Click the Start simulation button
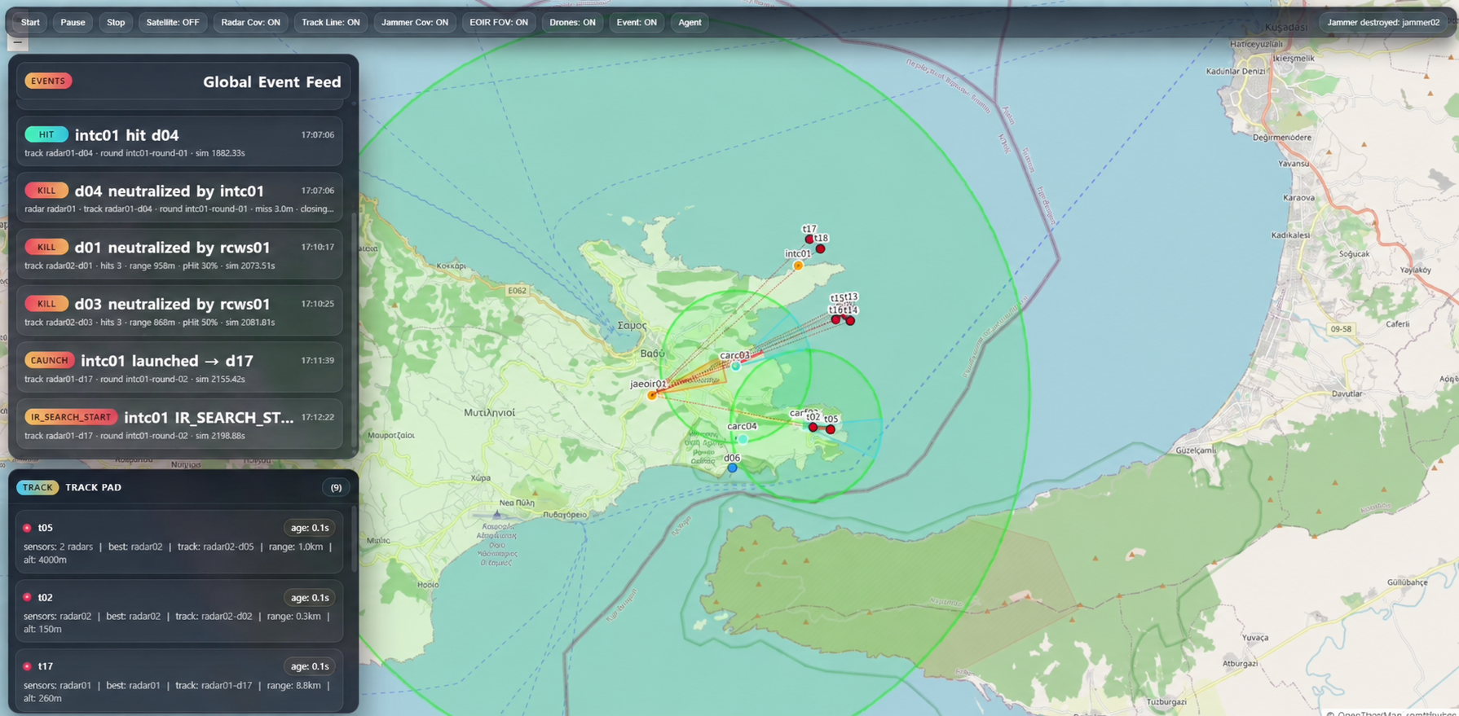The height and width of the screenshot is (716, 1459). tap(30, 22)
